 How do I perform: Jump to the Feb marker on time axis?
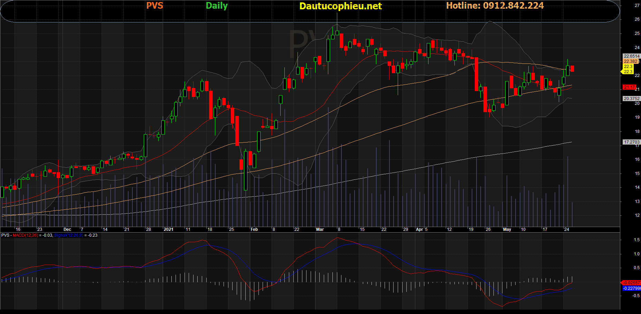pos(254,229)
